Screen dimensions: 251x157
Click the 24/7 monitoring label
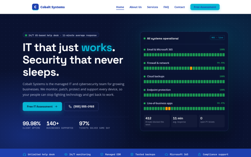tap(80, 154)
